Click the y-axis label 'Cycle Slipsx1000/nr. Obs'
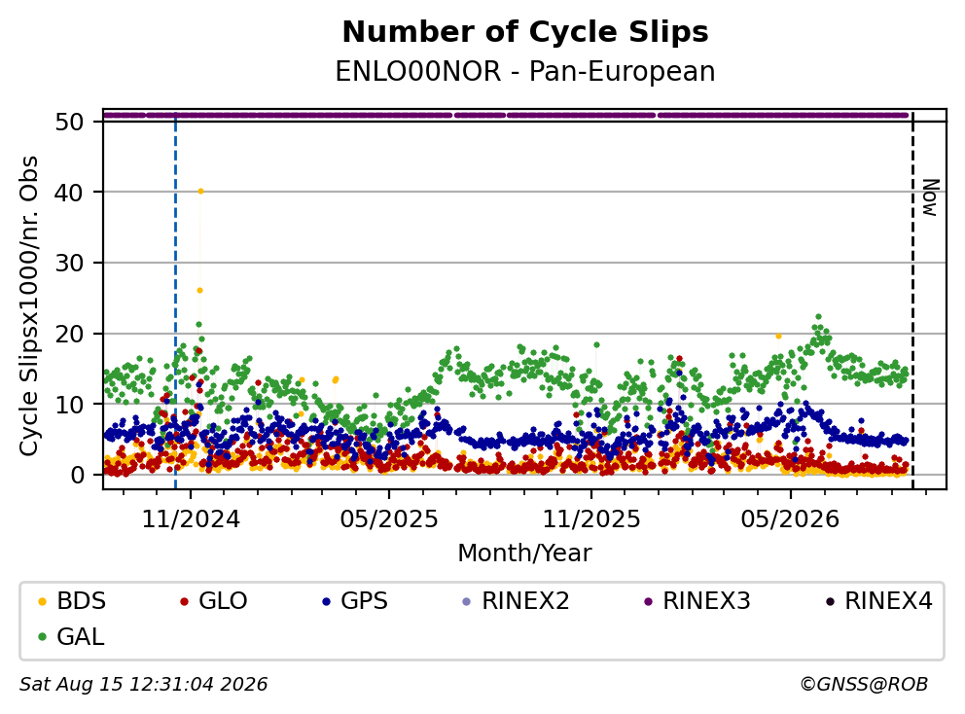Screen dimensions: 965x714 [29, 305]
